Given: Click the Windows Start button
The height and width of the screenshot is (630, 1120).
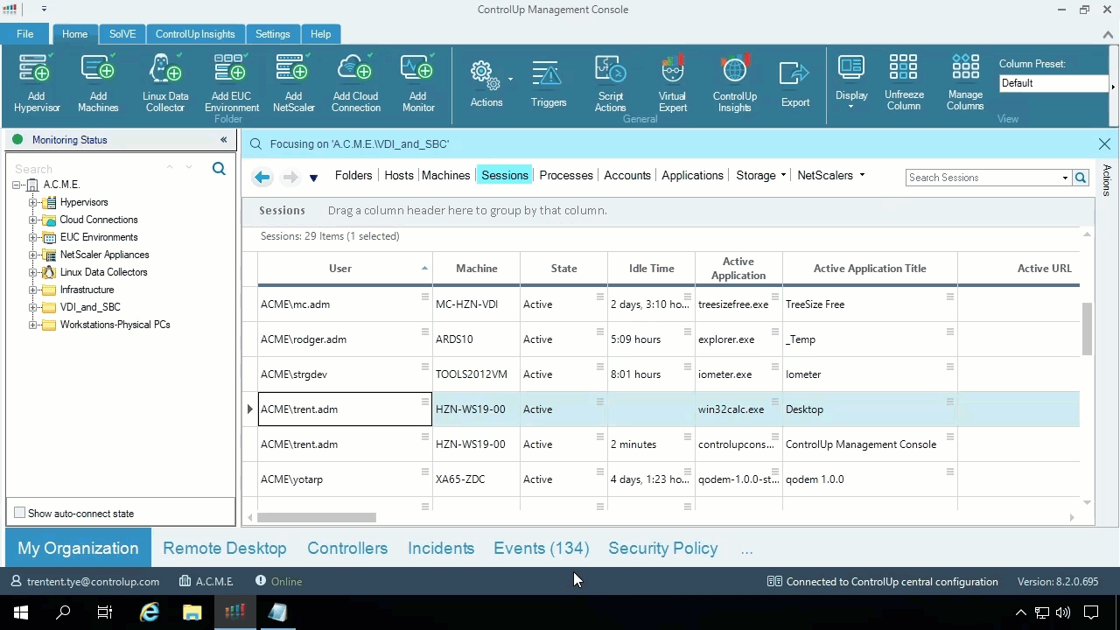Looking at the screenshot, I should 21,612.
